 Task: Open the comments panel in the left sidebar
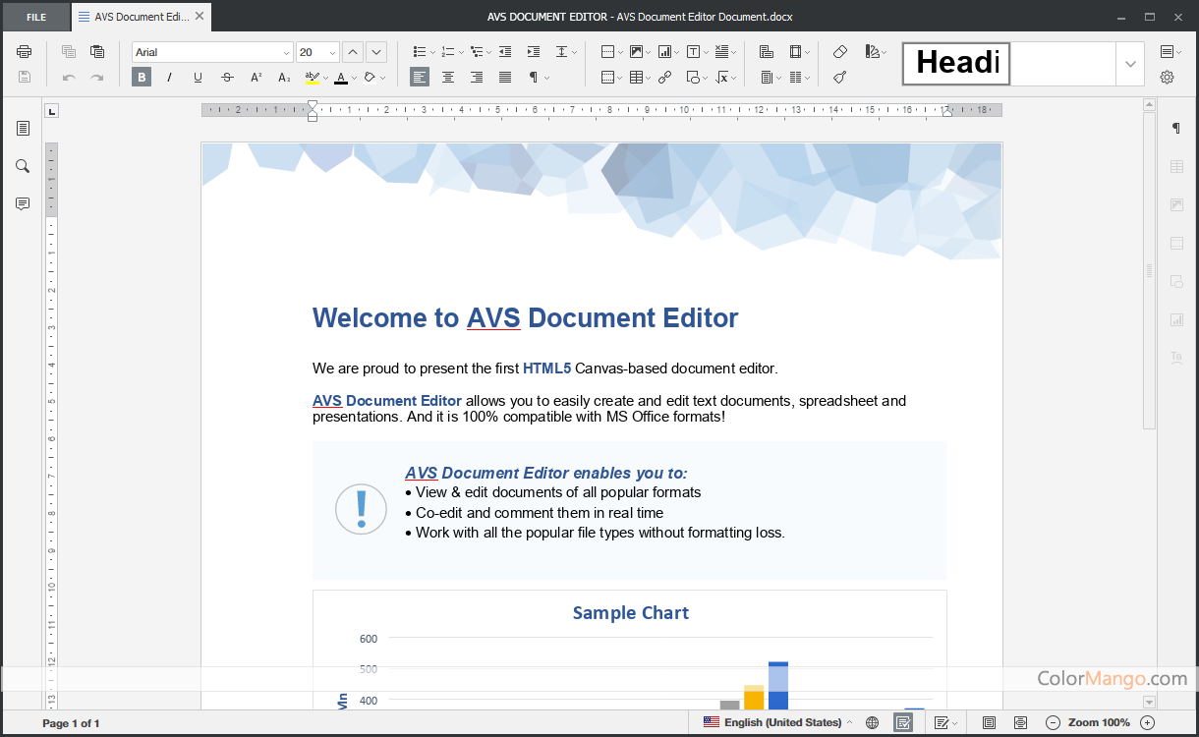pos(23,203)
